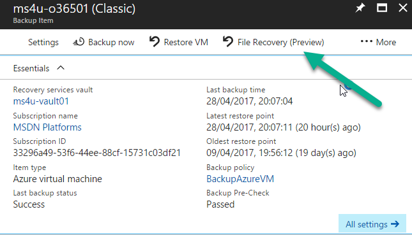Close the ms4u-o36501 blade
Viewport: 412px width, 235px height.
click(x=403, y=8)
